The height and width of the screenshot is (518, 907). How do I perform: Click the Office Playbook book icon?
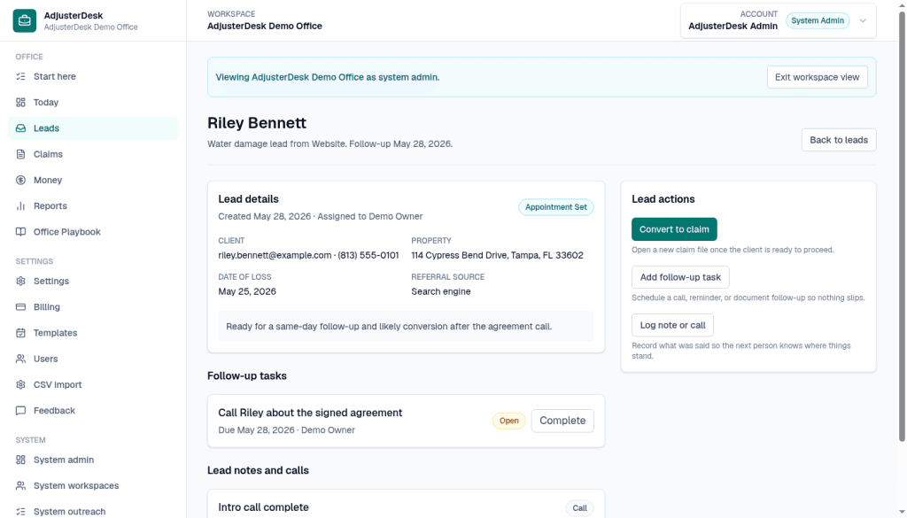pyautogui.click(x=21, y=232)
